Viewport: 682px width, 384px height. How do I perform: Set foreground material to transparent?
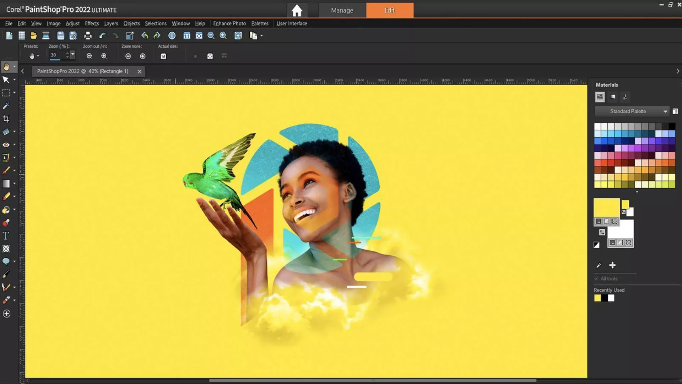(615, 222)
